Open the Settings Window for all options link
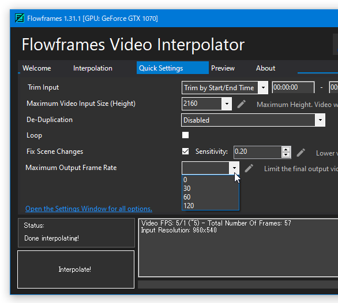This screenshot has height=303, width=338. point(89,209)
